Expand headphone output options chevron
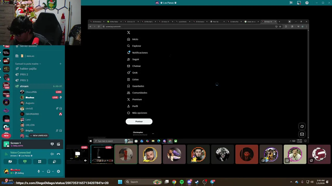Screen dimensions: 332x186 53,171
